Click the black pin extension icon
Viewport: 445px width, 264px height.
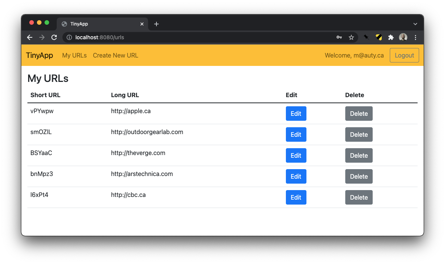point(366,37)
